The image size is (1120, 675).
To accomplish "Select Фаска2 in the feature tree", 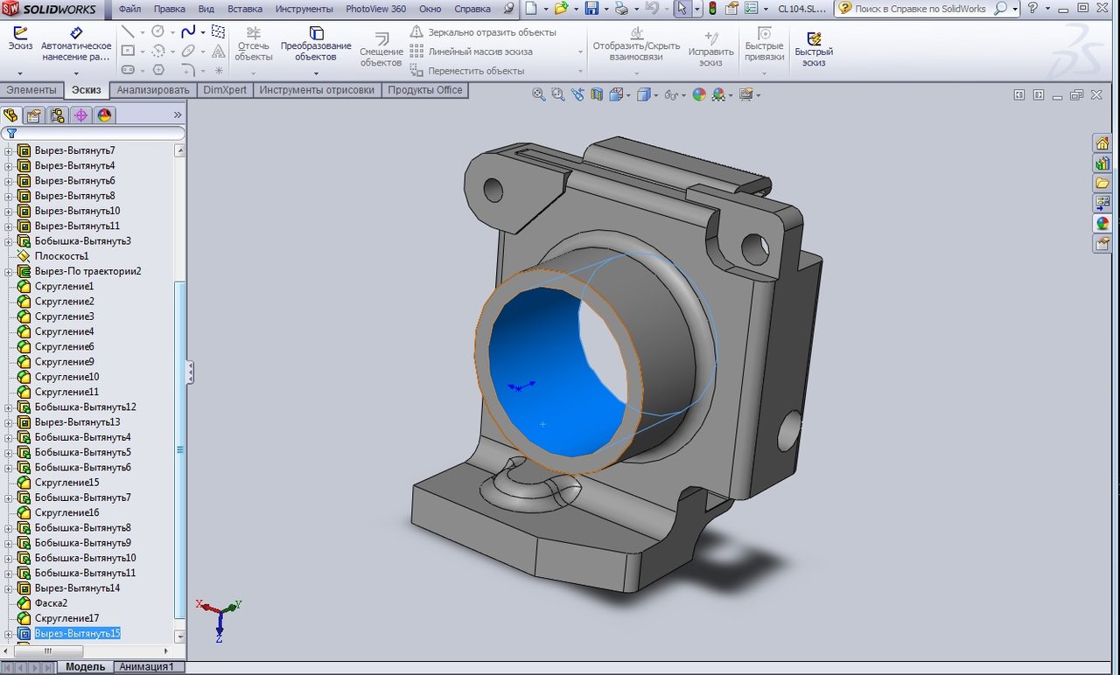I will 51,603.
